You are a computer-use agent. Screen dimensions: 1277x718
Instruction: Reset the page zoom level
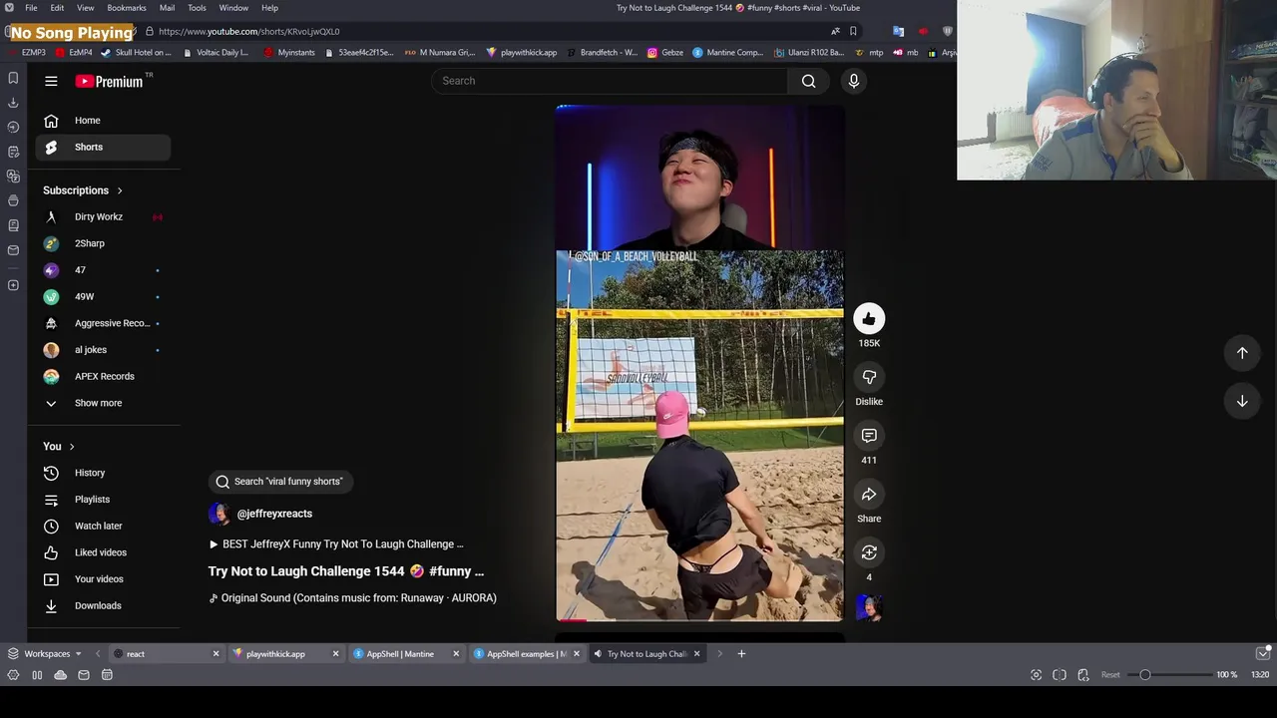(1110, 675)
